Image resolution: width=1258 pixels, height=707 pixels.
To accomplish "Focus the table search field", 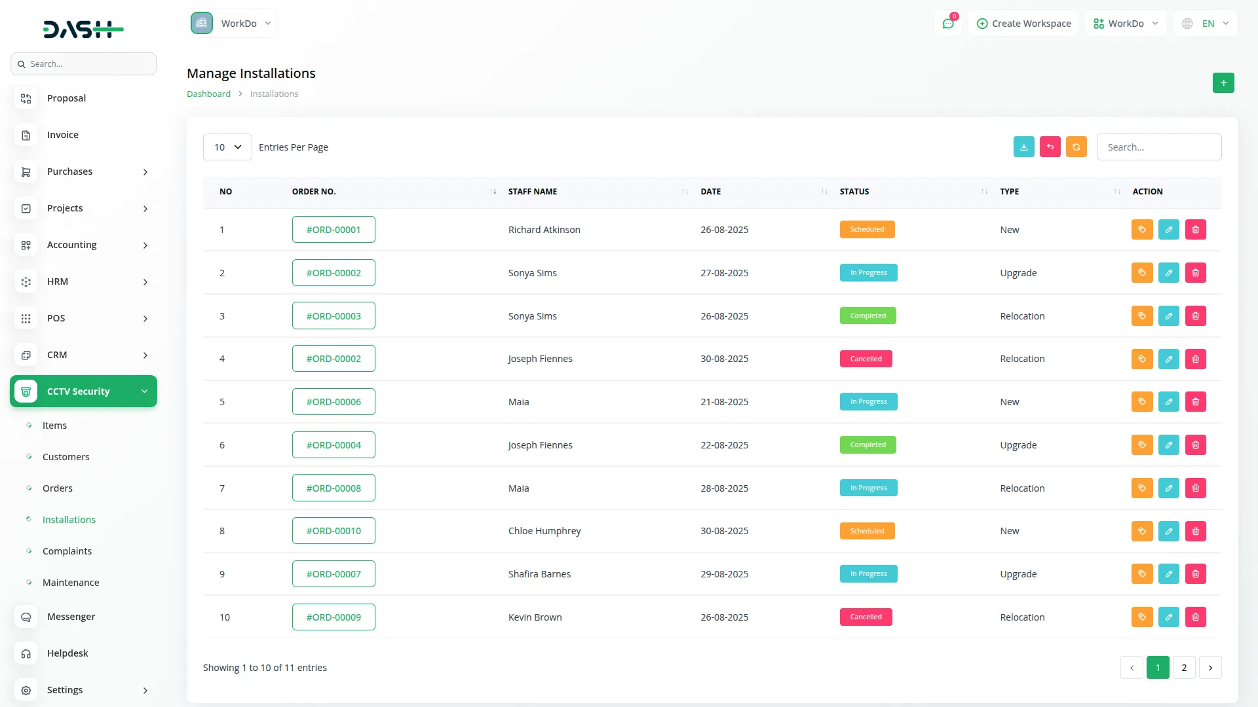I will (1158, 147).
